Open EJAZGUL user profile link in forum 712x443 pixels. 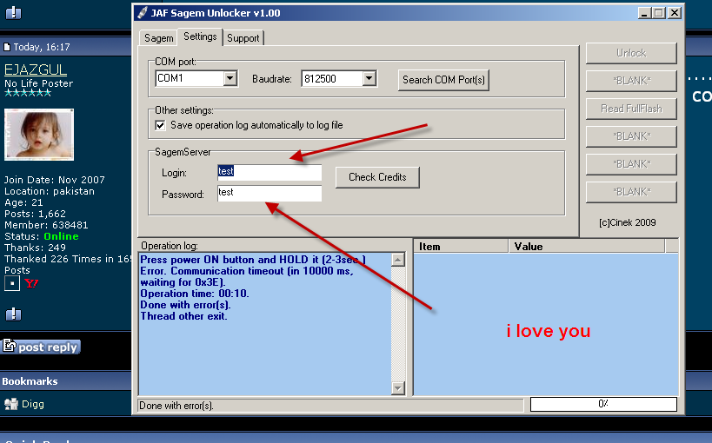(36, 69)
